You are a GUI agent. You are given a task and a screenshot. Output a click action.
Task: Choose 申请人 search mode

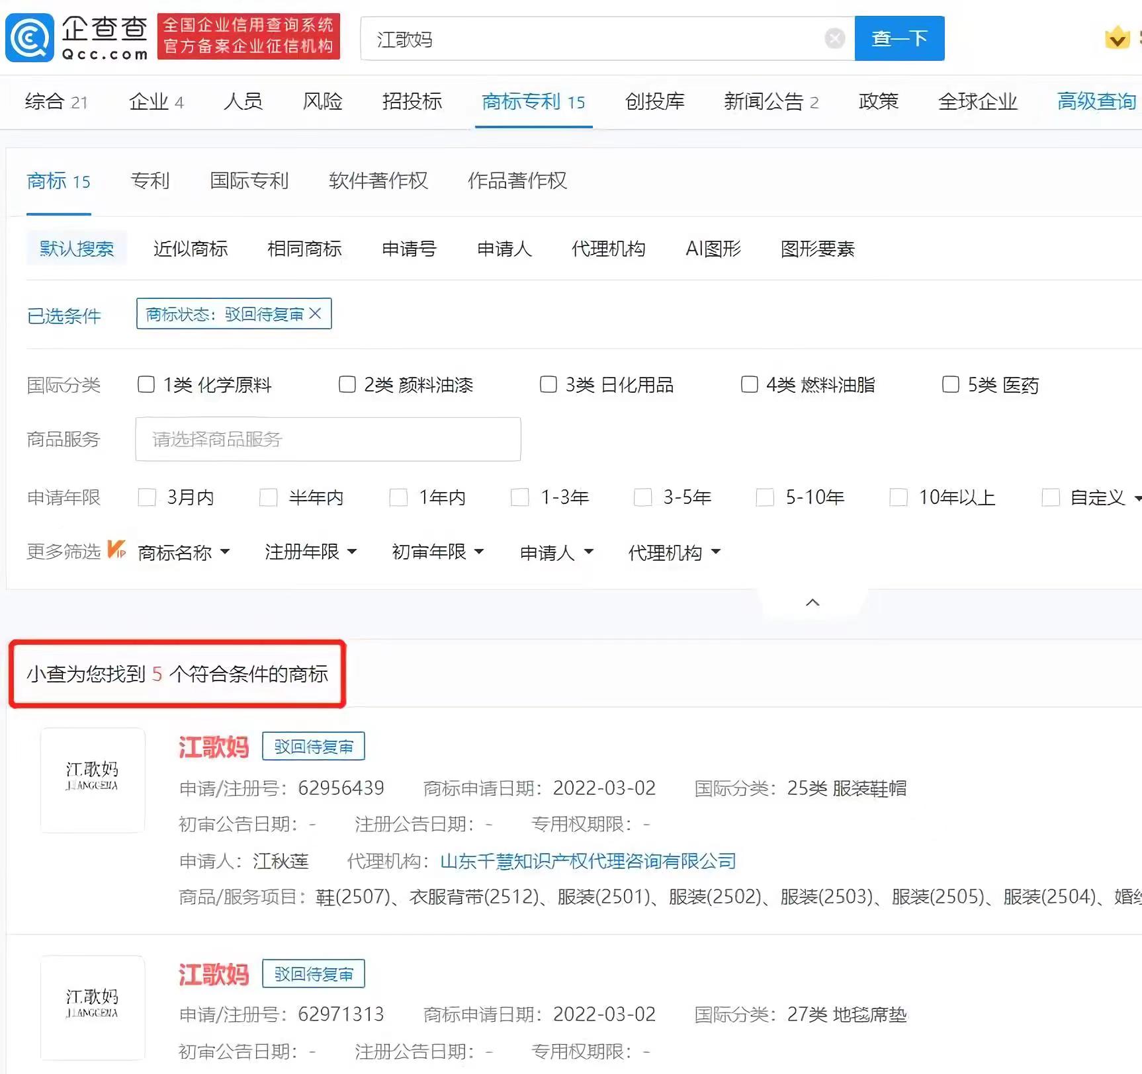pos(505,249)
